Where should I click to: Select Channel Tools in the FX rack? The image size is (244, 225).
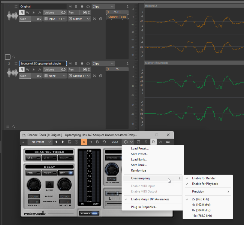click(x=117, y=17)
